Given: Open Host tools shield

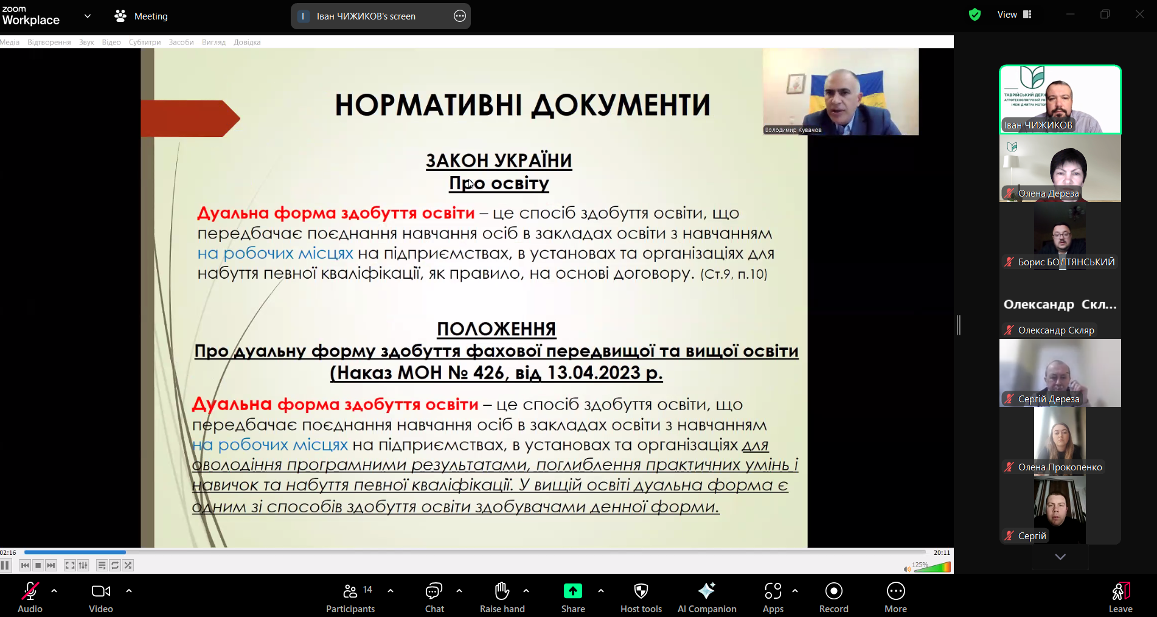Looking at the screenshot, I should click(641, 597).
